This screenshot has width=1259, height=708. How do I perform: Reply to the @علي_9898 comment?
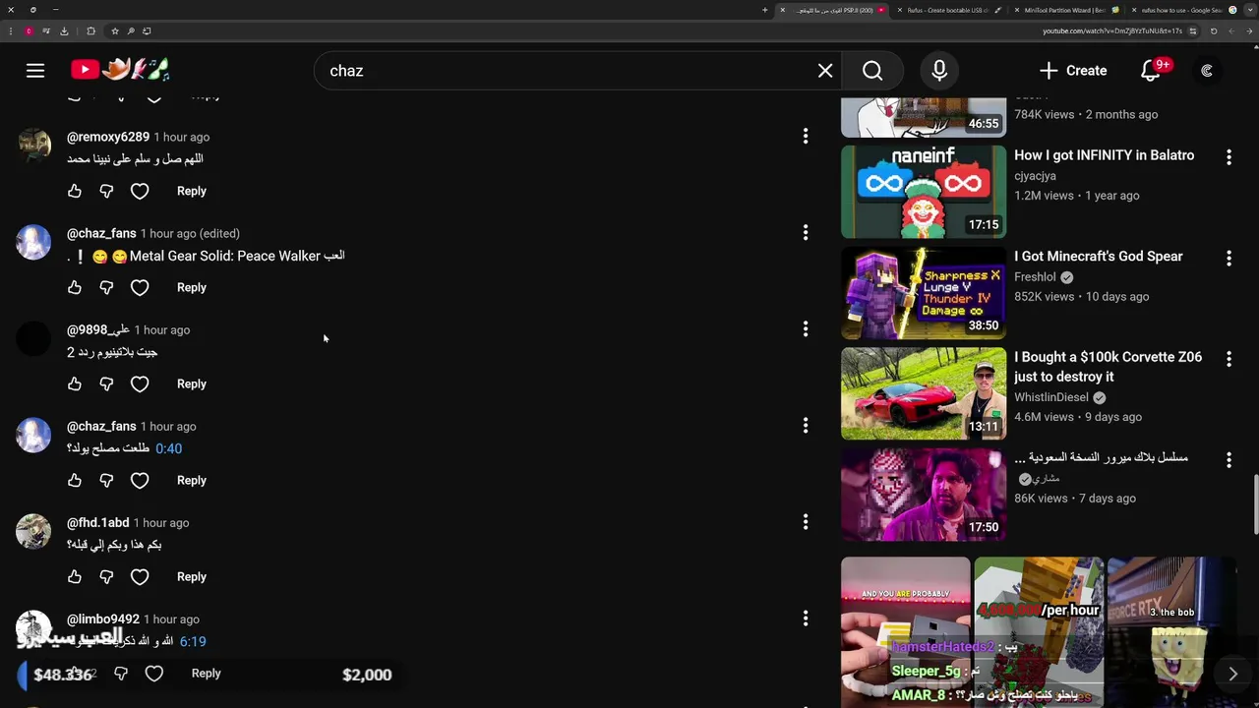tap(192, 383)
